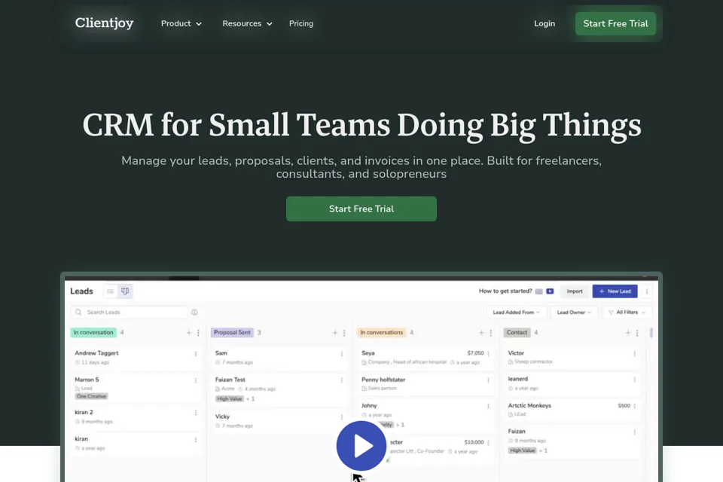Click the board's vertical scrollbar handle
The height and width of the screenshot is (482, 723).
[651, 333]
